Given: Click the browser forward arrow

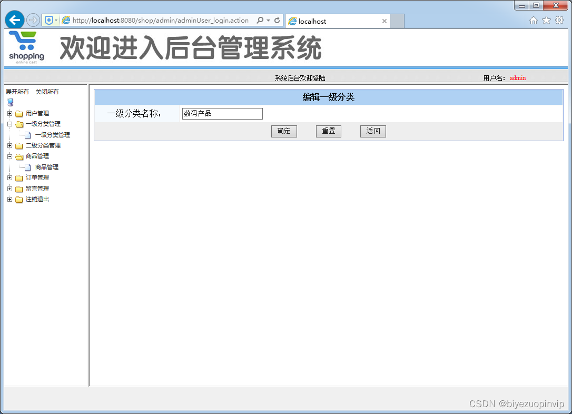Looking at the screenshot, I should point(33,19).
